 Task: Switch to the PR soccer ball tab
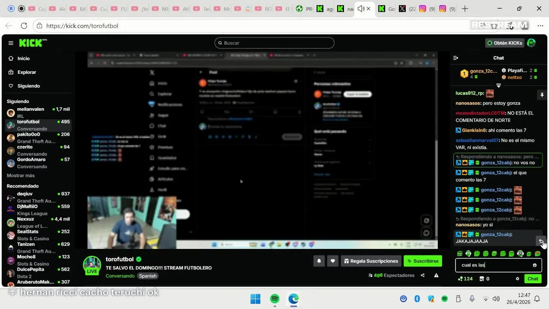coord(305,9)
